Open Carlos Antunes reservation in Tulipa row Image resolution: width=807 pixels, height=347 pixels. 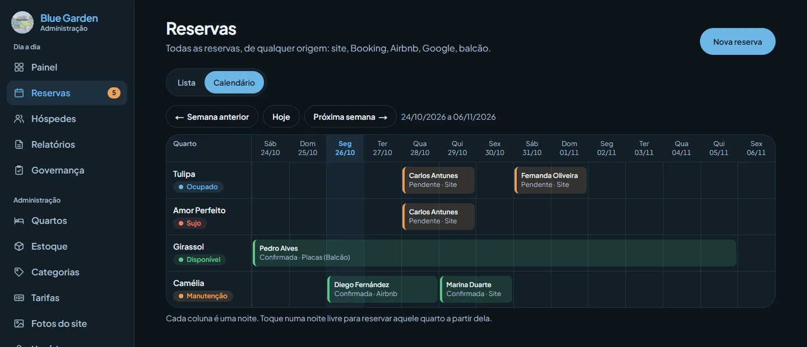click(x=438, y=180)
